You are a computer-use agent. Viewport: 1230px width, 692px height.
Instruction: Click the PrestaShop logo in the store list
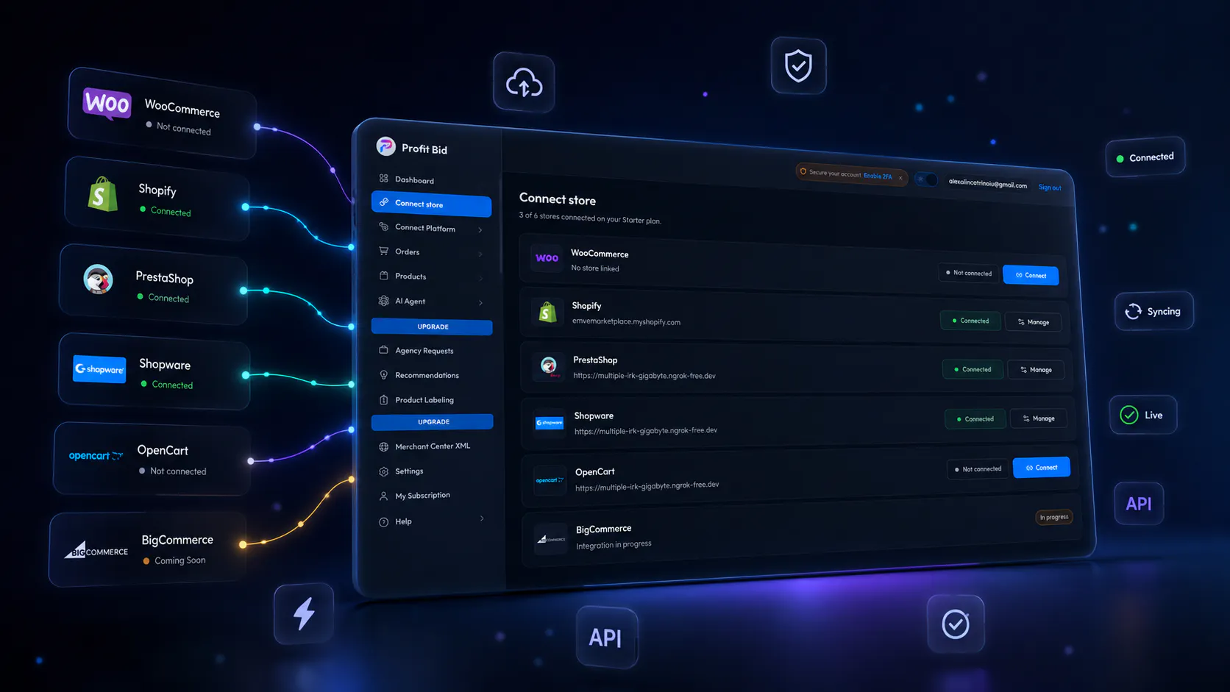pos(549,366)
